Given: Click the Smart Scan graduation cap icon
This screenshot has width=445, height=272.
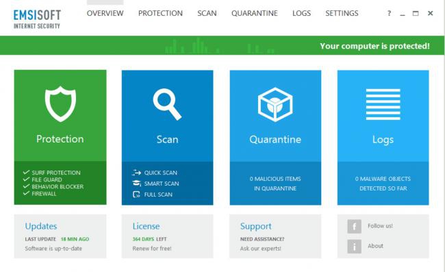Looking at the screenshot, I should 136,183.
